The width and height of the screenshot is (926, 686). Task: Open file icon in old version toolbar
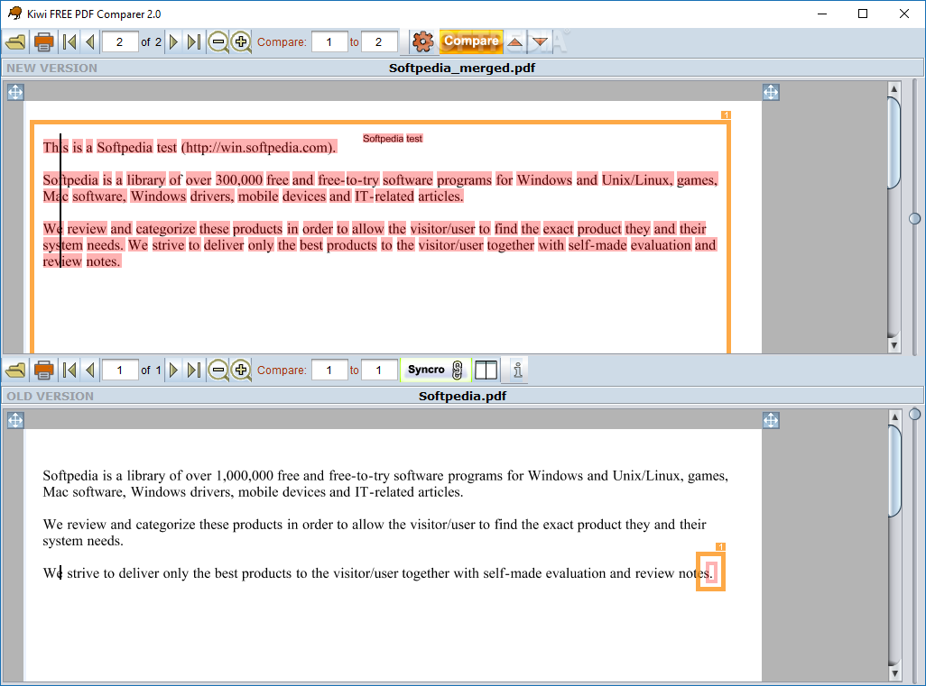click(16, 370)
